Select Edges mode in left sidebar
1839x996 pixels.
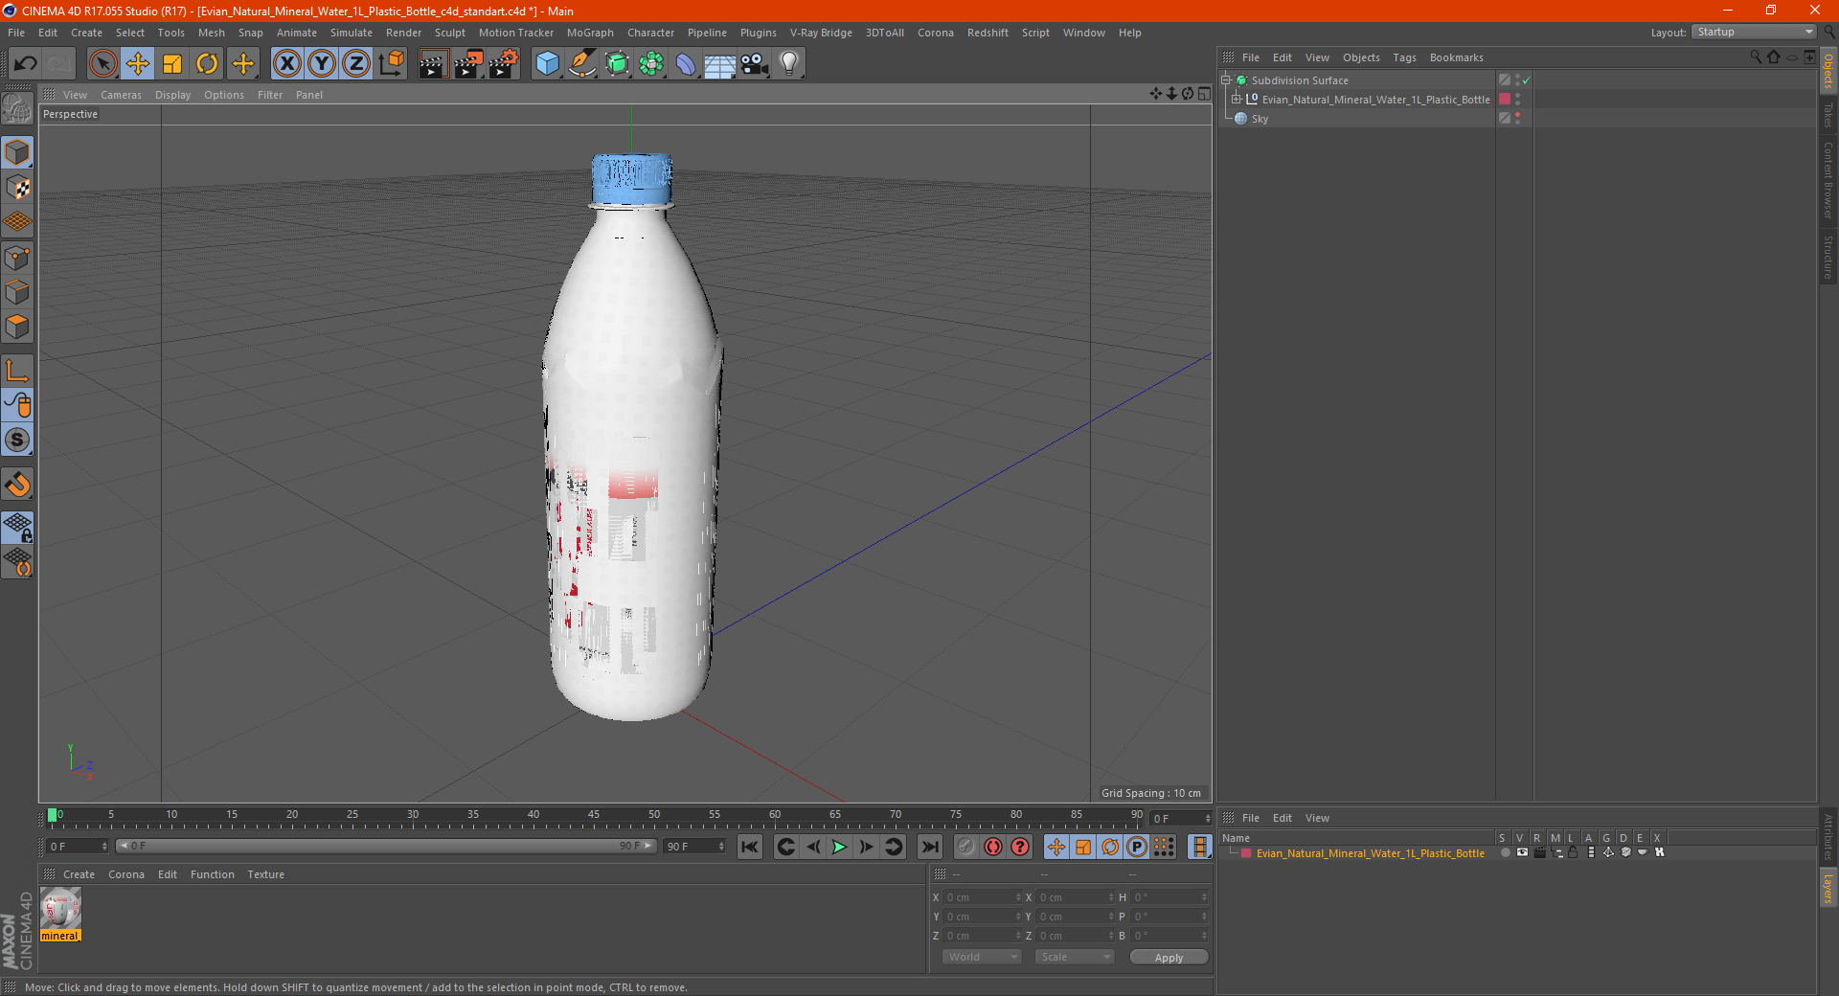click(17, 292)
